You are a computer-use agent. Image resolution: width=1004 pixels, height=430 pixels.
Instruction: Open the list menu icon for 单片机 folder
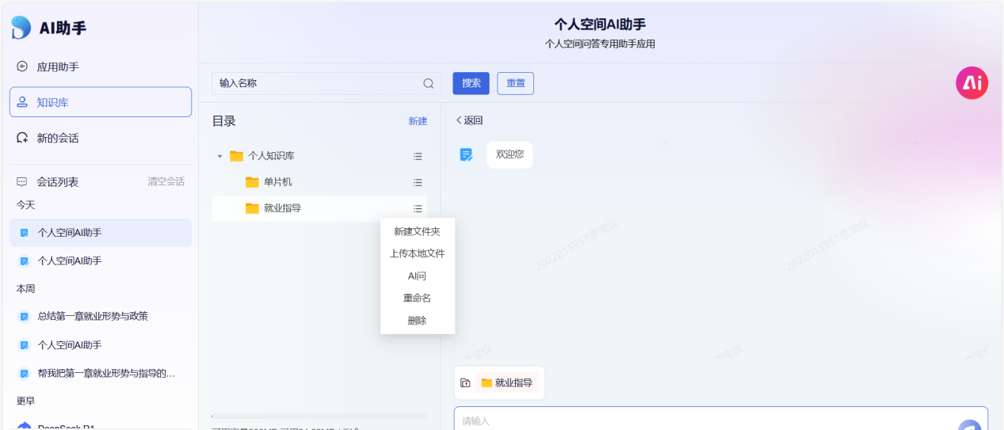coord(418,183)
